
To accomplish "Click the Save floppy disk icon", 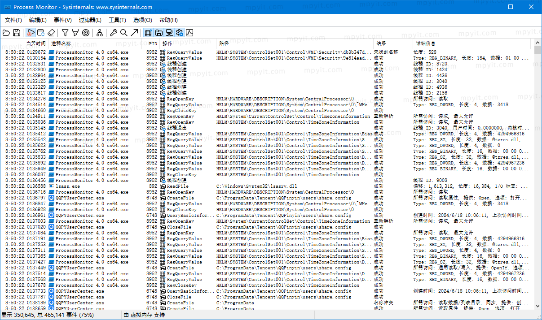I will (x=17, y=33).
